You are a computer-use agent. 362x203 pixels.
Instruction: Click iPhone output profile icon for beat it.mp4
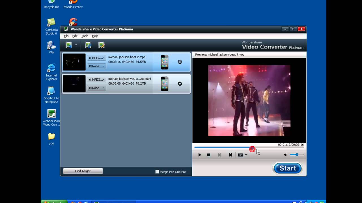click(165, 62)
